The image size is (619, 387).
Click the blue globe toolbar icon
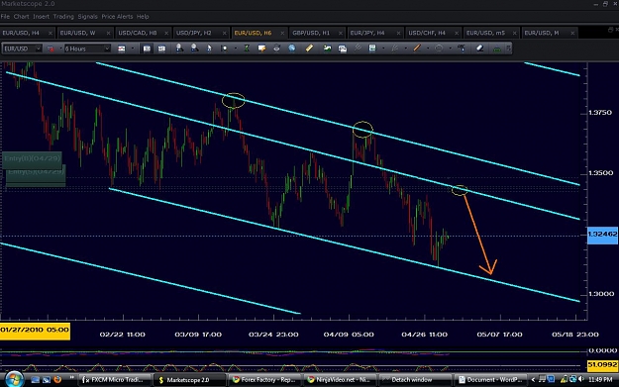pyautogui.click(x=292, y=48)
